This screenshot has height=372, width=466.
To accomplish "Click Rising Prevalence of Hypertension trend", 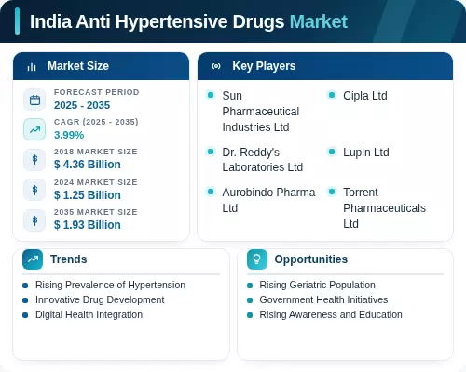I will point(110,285).
